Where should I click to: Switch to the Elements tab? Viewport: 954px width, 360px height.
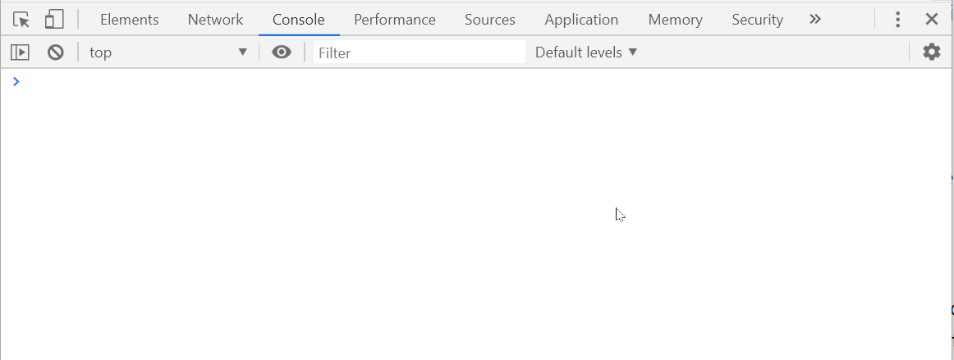[129, 20]
